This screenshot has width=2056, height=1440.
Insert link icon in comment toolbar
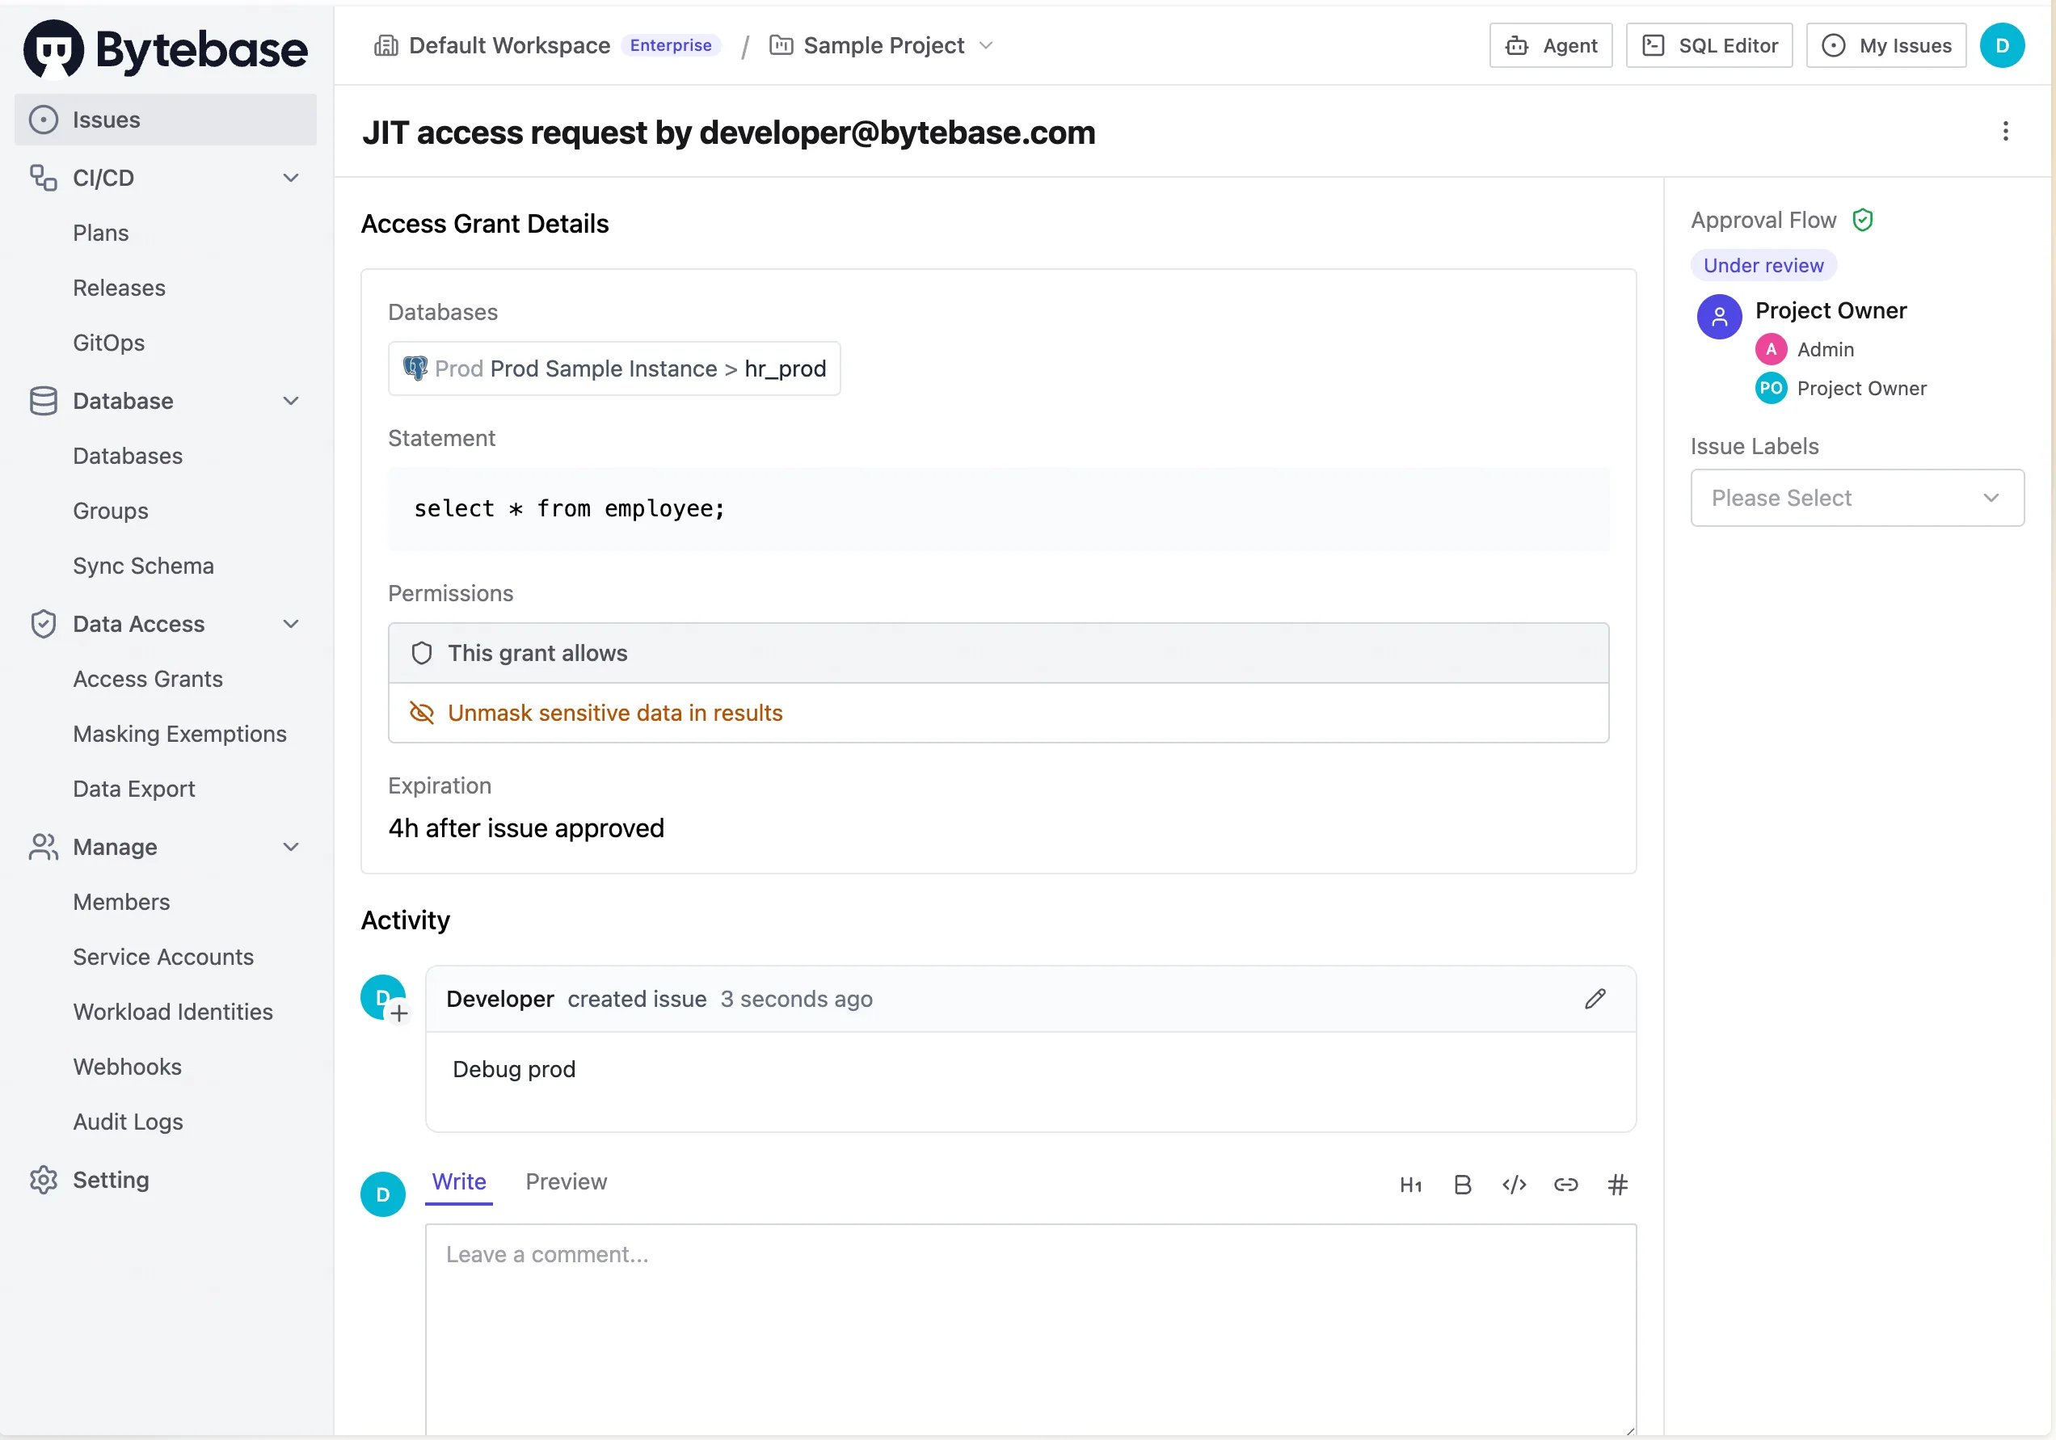point(1565,1185)
